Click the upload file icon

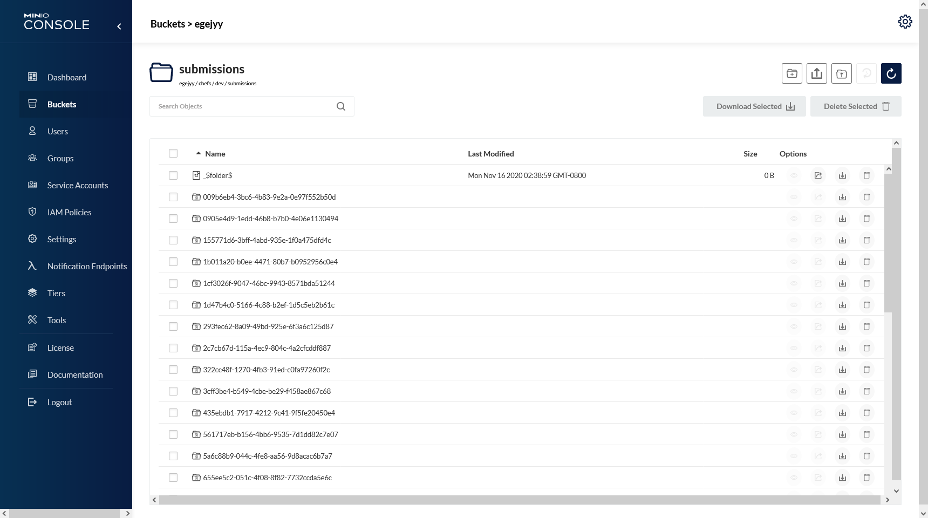(817, 73)
